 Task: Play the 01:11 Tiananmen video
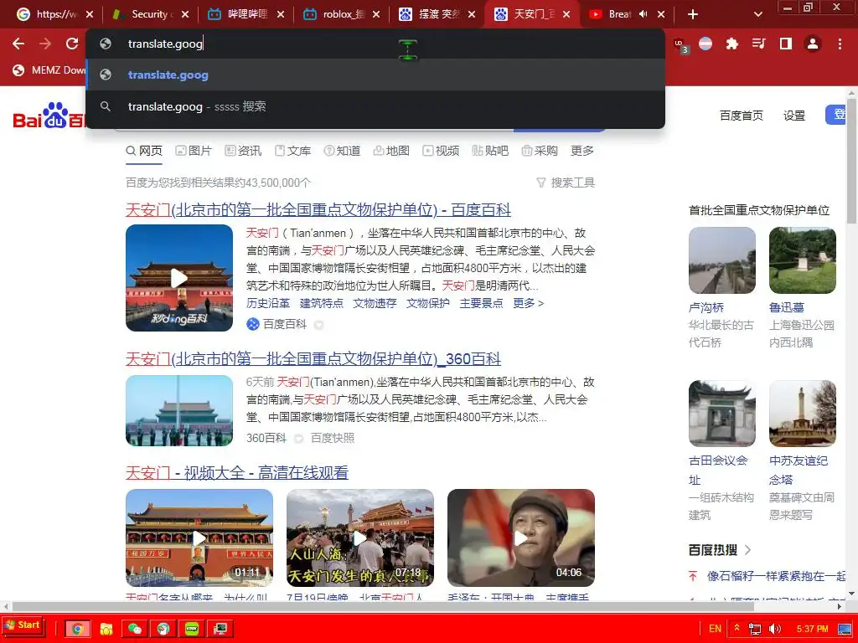click(199, 538)
